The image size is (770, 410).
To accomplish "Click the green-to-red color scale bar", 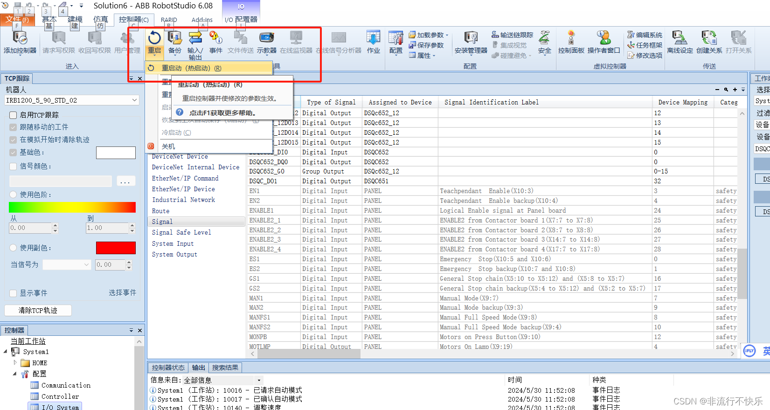I will tap(72, 208).
